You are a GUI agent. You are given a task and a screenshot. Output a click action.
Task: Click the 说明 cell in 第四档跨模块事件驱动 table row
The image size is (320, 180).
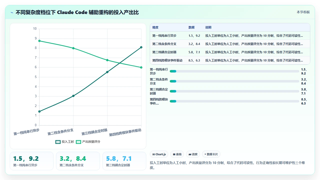coord(256,60)
